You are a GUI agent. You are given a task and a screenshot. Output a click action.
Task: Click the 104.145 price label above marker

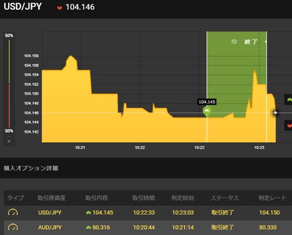pos(207,102)
